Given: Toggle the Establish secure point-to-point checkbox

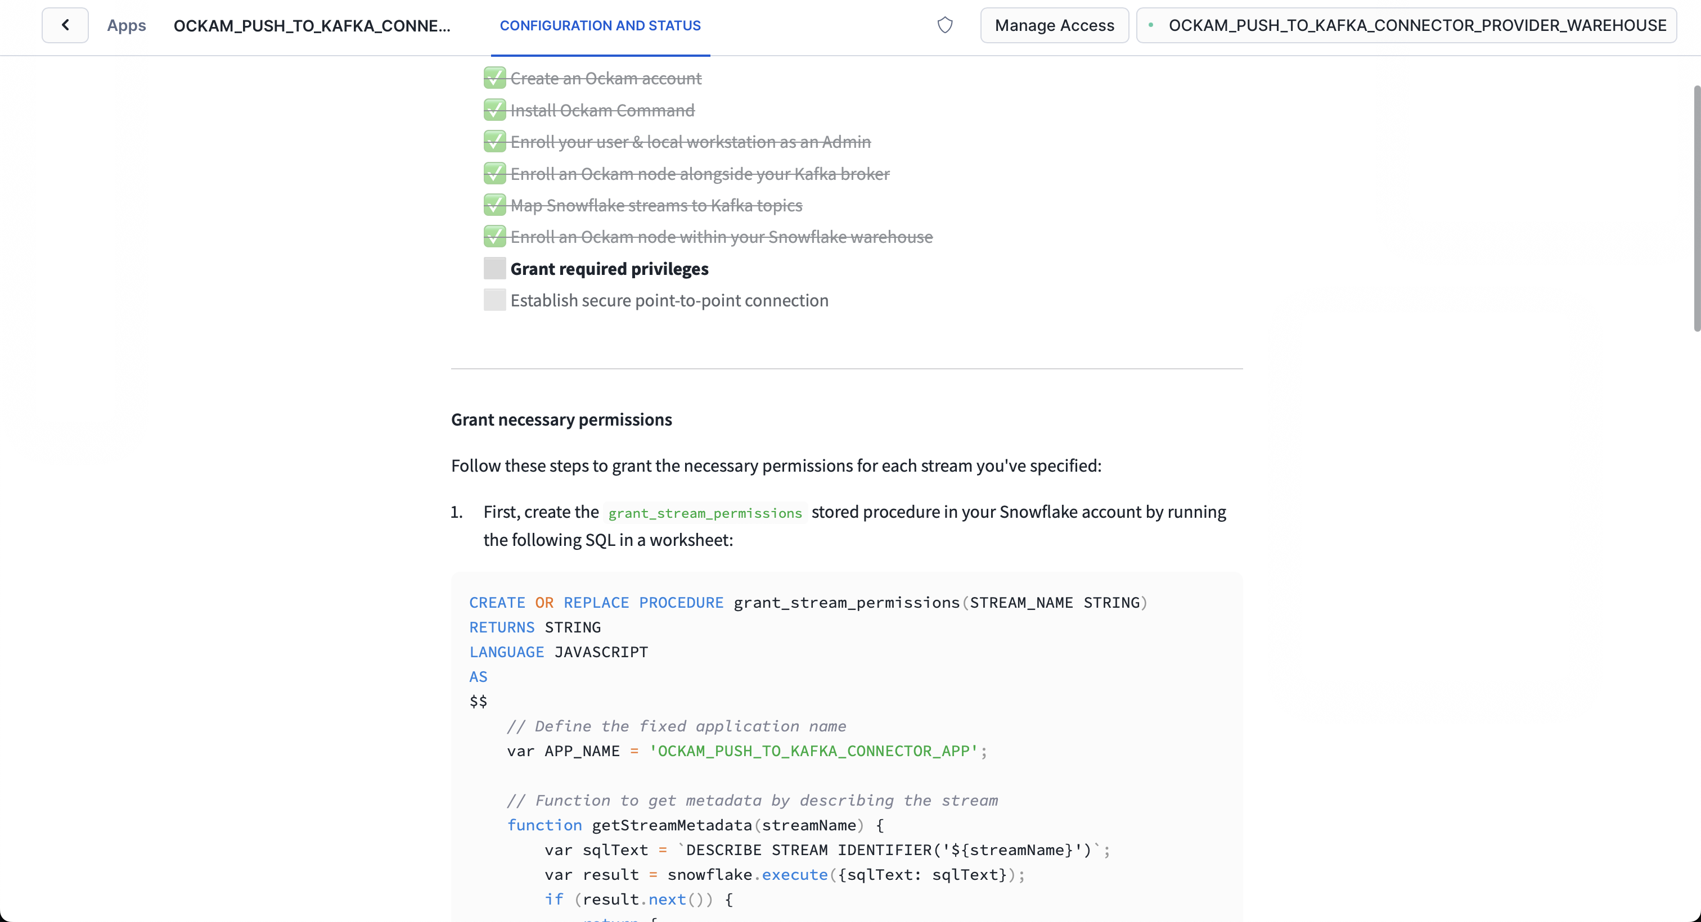Looking at the screenshot, I should click(494, 300).
